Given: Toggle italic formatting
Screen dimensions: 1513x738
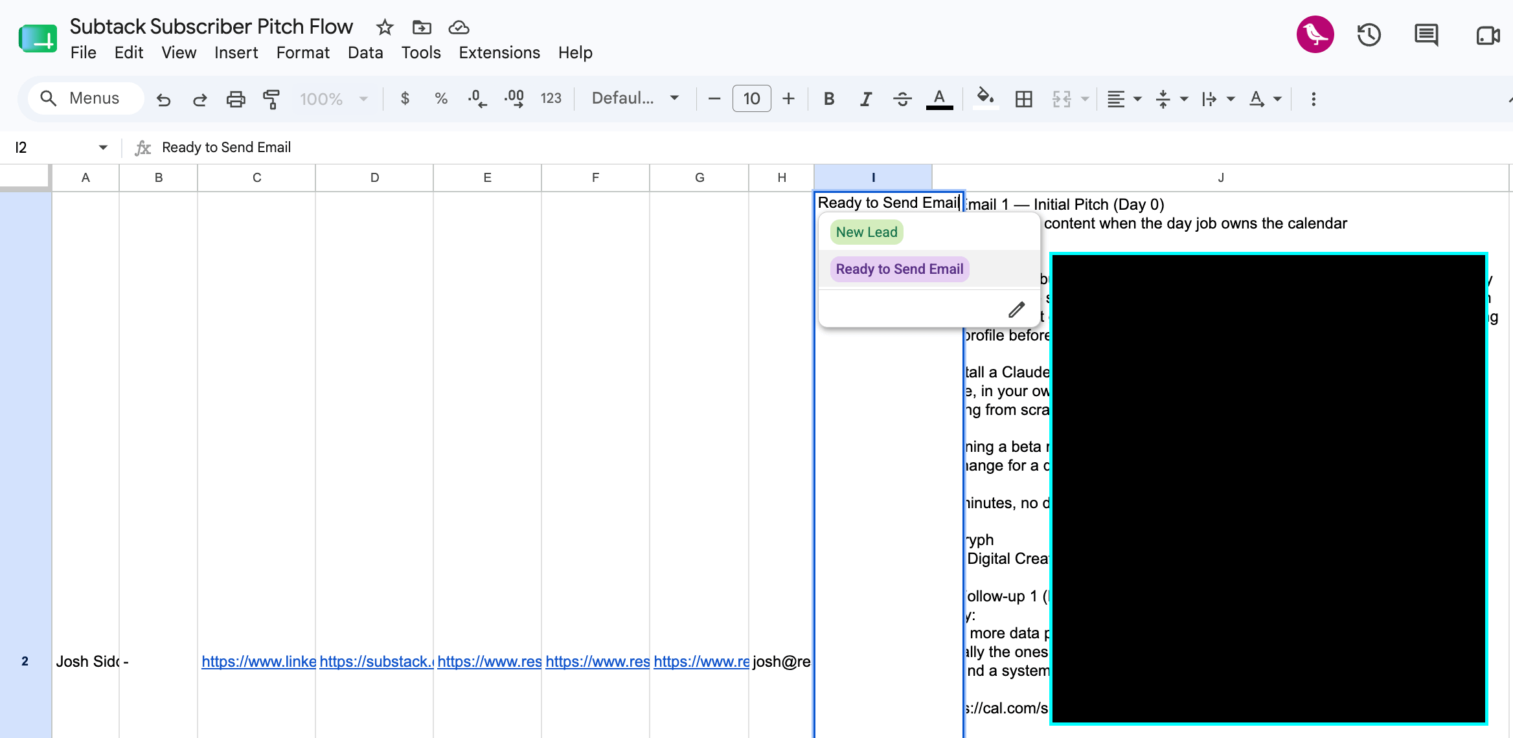Looking at the screenshot, I should 865,99.
